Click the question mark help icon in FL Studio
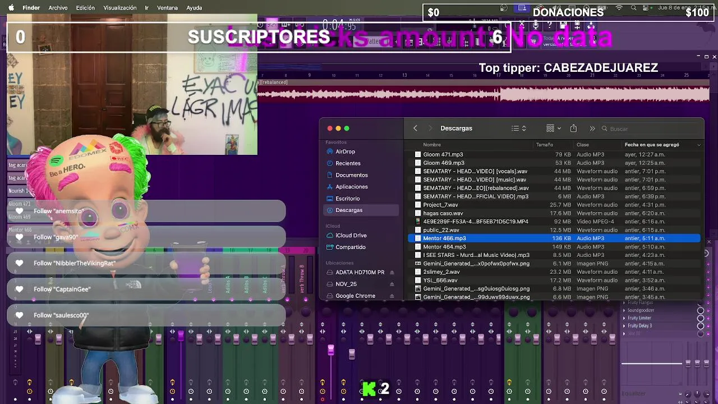Viewport: 718px width, 404px height. click(549, 25)
